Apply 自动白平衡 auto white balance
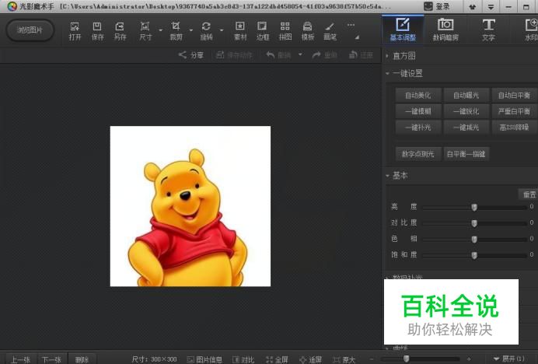The width and height of the screenshot is (538, 364). [x=514, y=95]
